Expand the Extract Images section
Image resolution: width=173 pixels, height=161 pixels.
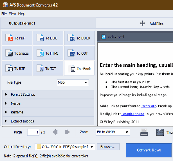(x=48, y=121)
